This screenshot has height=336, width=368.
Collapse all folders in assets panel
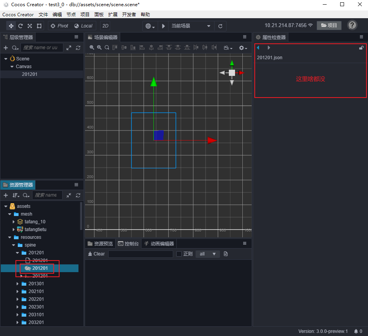click(x=69, y=195)
